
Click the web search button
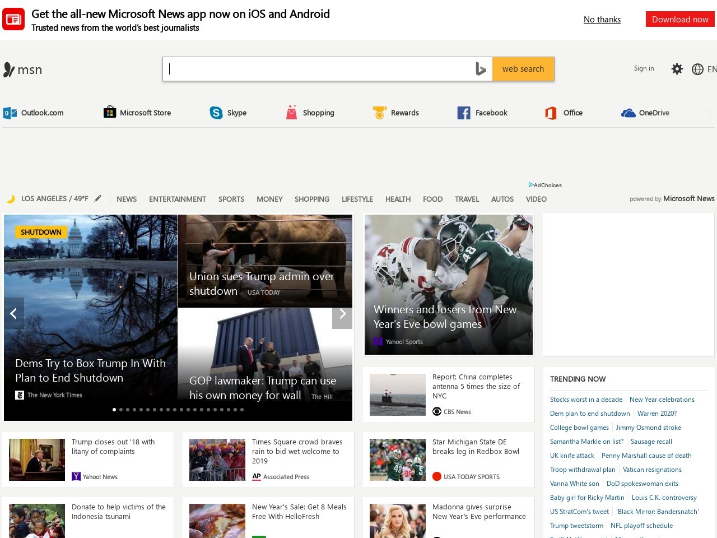tap(523, 69)
